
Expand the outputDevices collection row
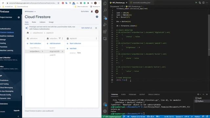35,51
